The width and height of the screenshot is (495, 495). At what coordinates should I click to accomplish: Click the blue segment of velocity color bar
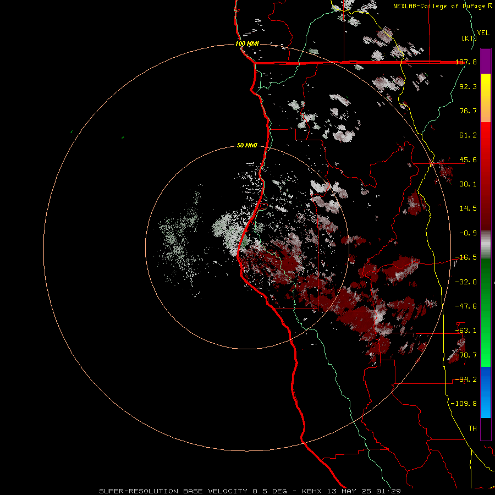pos(486,392)
